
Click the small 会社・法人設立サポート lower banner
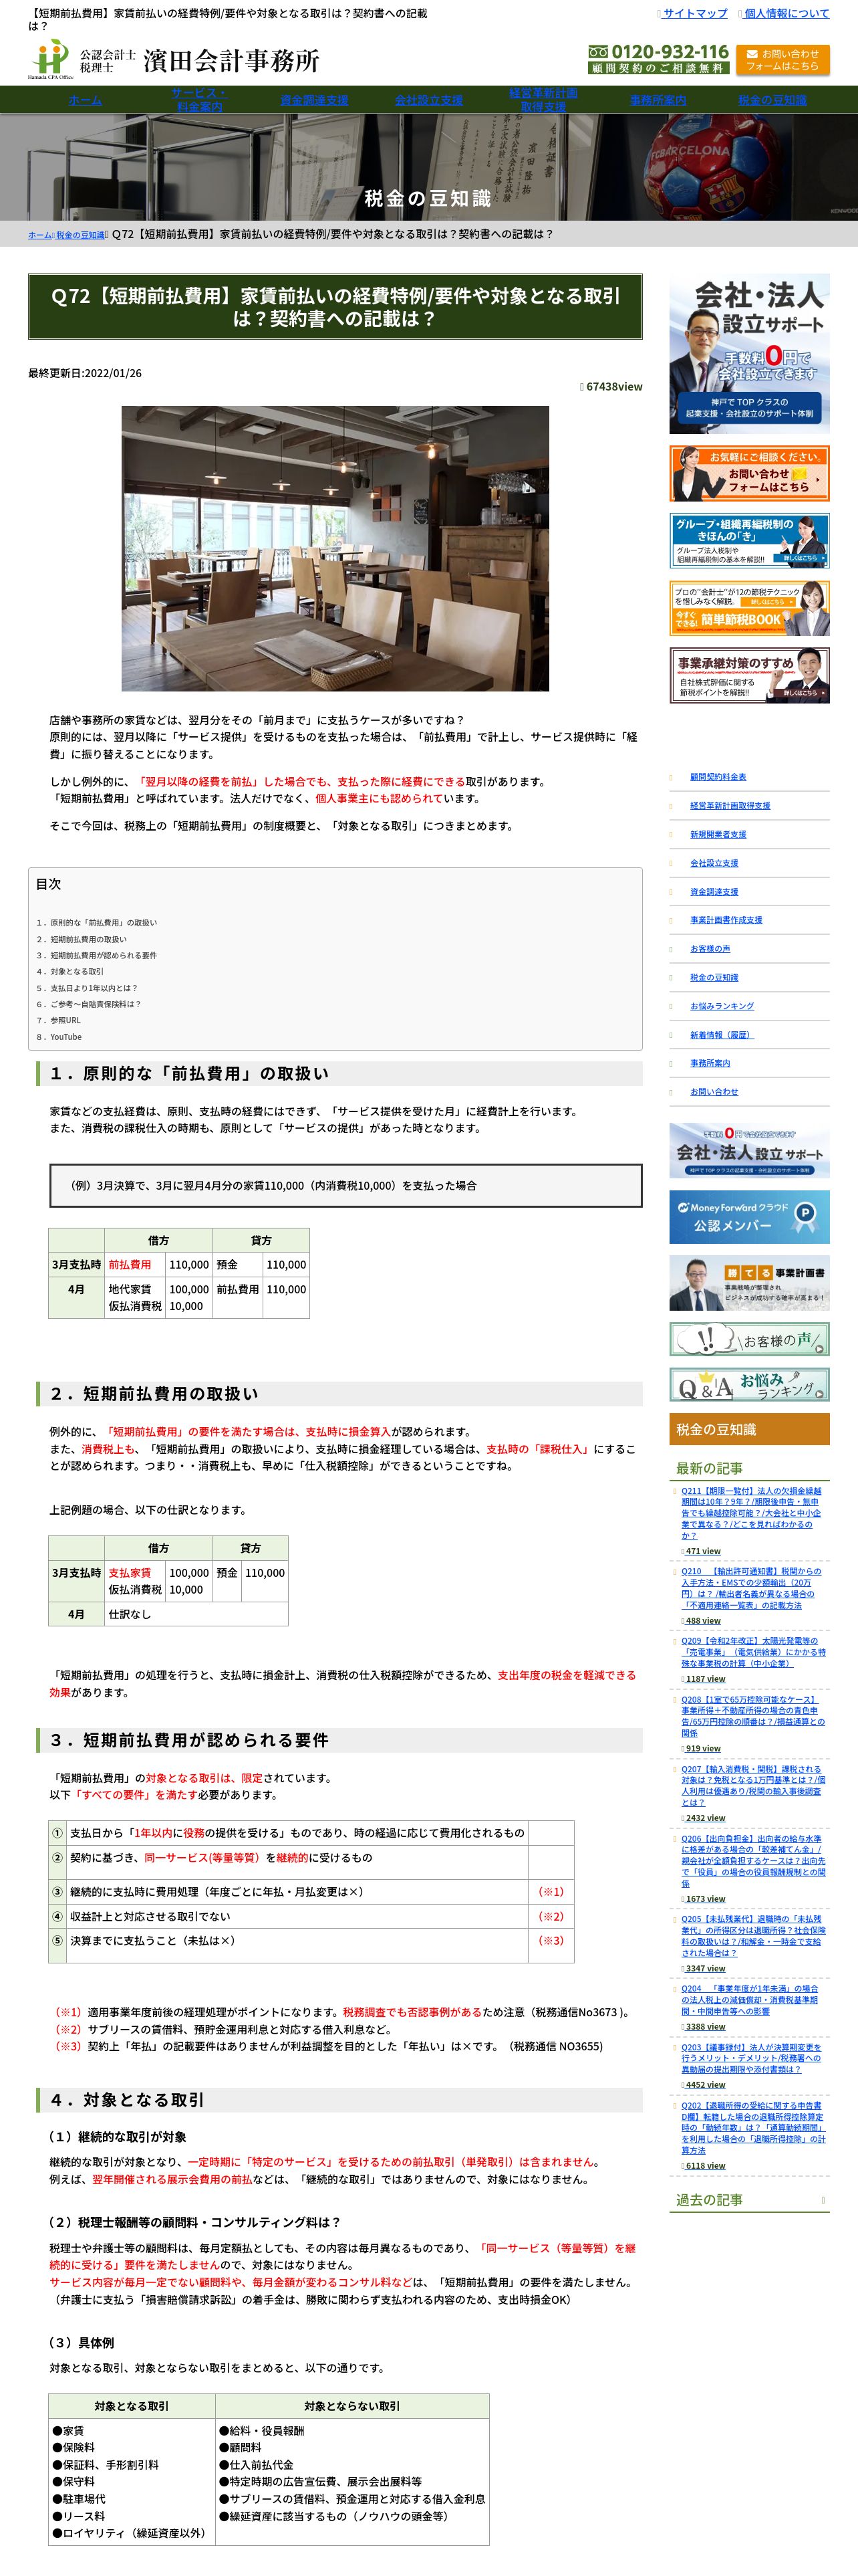tap(749, 1150)
